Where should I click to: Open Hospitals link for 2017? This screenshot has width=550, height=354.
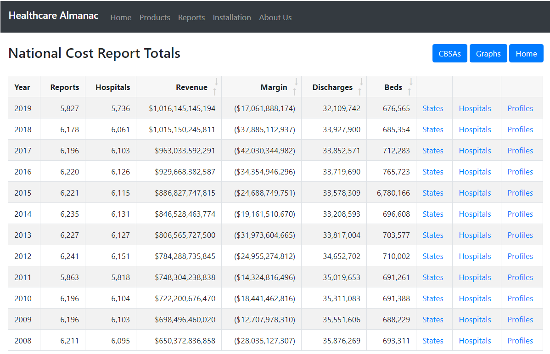click(475, 151)
